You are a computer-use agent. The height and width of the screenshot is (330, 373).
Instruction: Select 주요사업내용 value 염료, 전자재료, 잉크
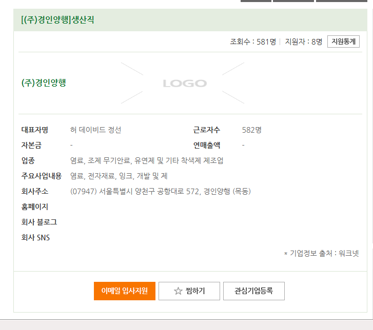click(x=119, y=176)
